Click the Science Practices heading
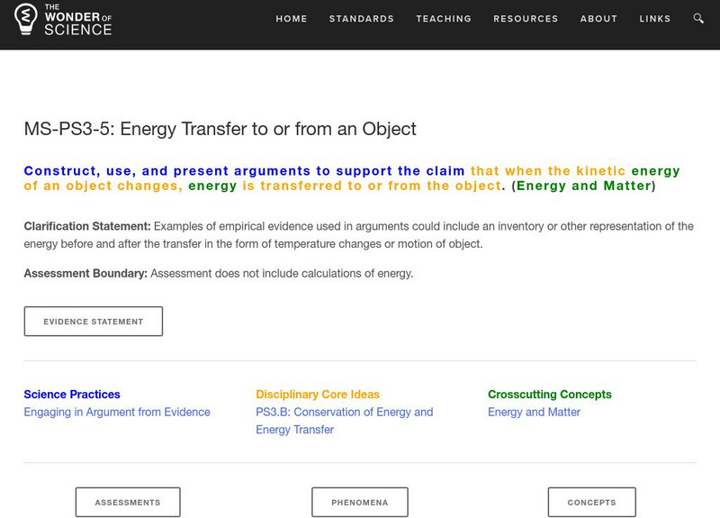 pyautogui.click(x=72, y=394)
